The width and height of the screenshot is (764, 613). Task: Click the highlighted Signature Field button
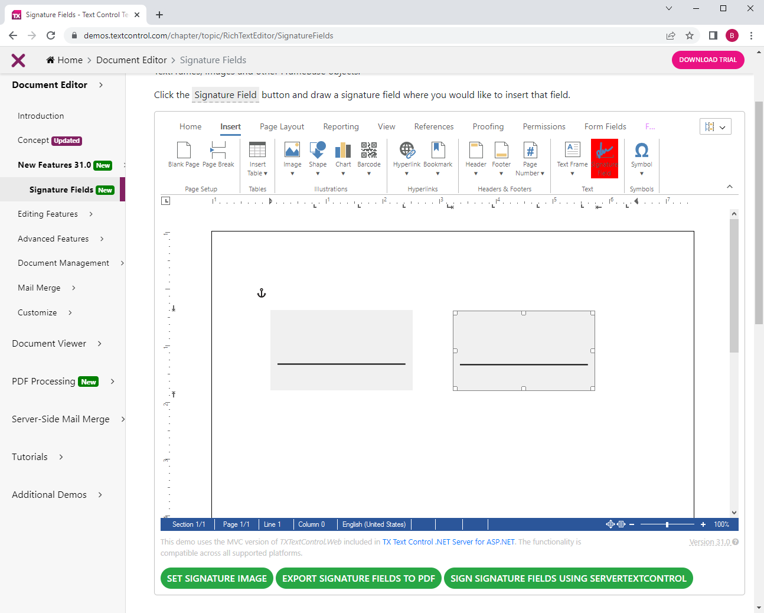605,158
